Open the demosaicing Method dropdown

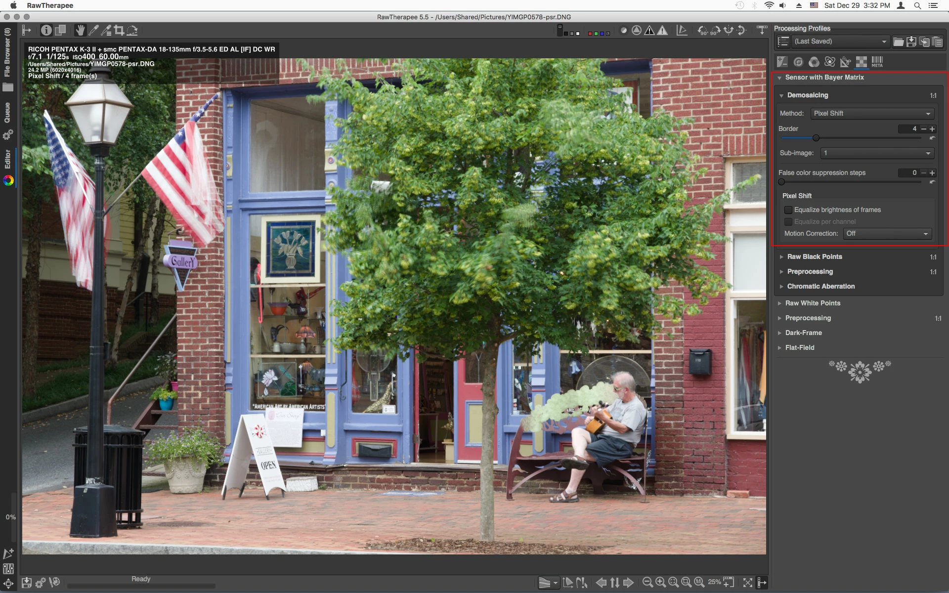coord(872,114)
